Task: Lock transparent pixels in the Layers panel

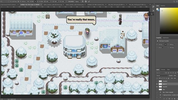Action: [x=160, y=78]
